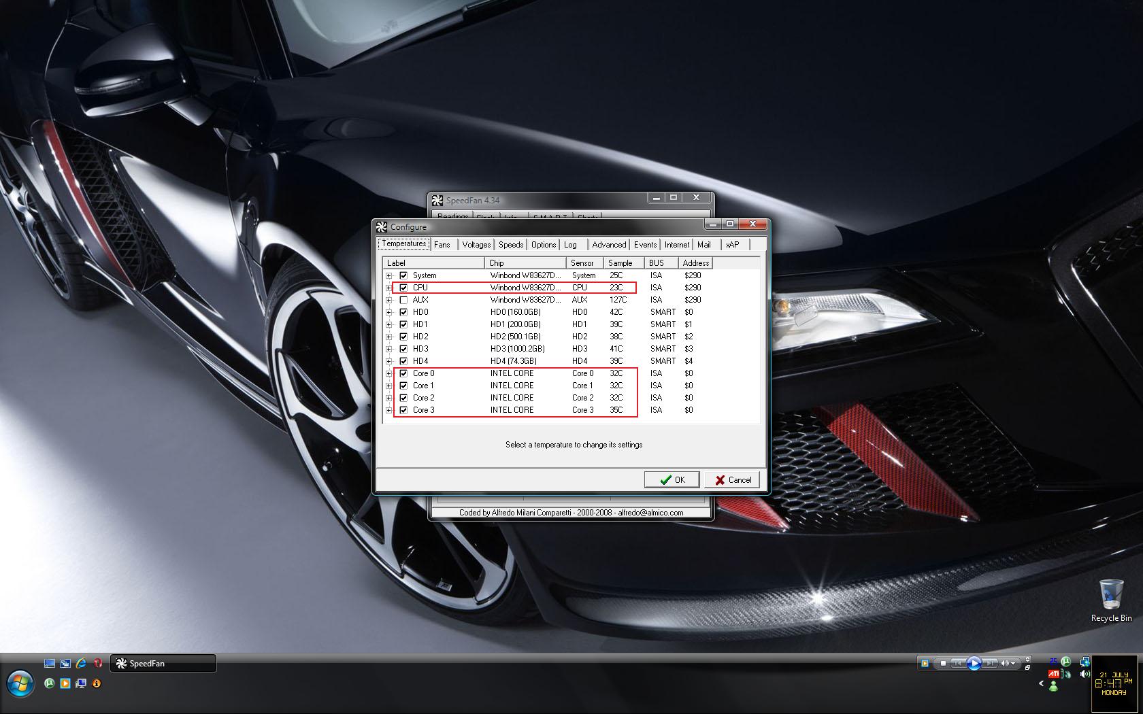Click the volume speaker icon in the tray

pos(1083,674)
